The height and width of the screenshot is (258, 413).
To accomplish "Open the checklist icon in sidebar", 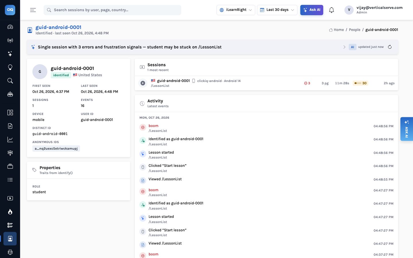I will pos(10,225).
